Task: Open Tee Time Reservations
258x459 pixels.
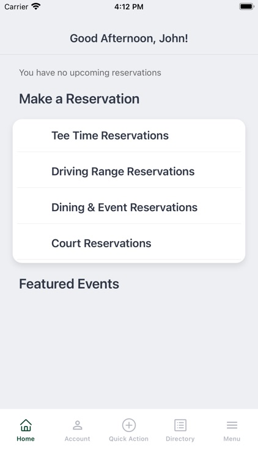Action: tap(129, 135)
